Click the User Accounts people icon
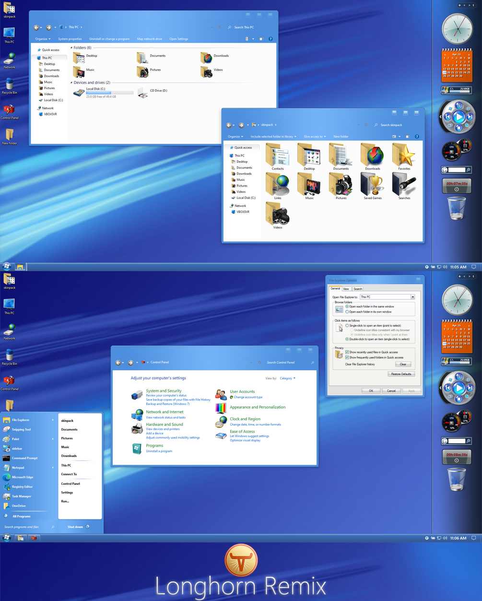The height and width of the screenshot is (601, 482). tap(221, 395)
